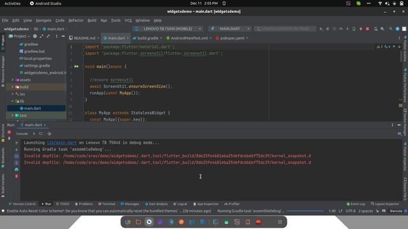
Task: Click the Expand All icon in Project panel
Action: (x=41, y=36)
